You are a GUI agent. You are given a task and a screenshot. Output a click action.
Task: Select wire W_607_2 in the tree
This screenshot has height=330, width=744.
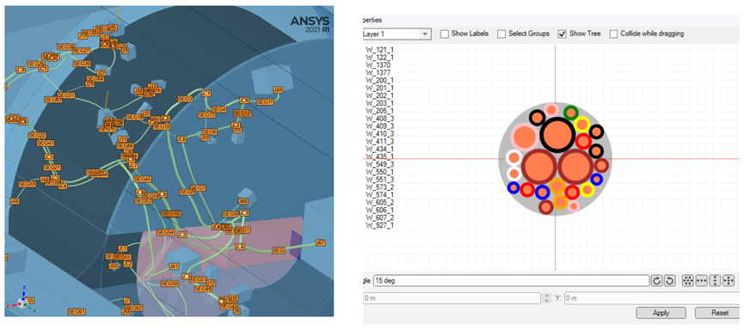point(379,217)
